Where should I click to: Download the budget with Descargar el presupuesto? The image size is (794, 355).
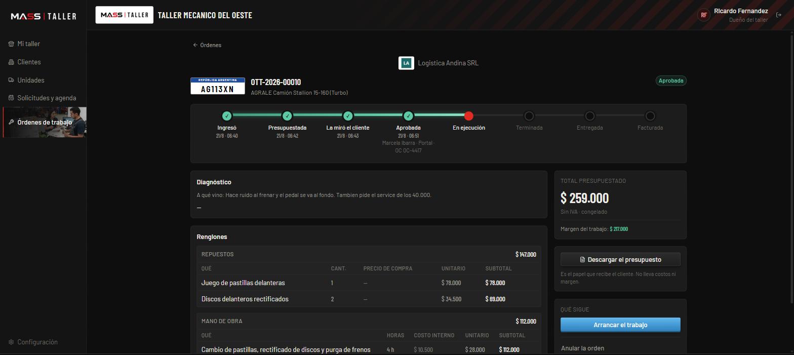click(620, 260)
